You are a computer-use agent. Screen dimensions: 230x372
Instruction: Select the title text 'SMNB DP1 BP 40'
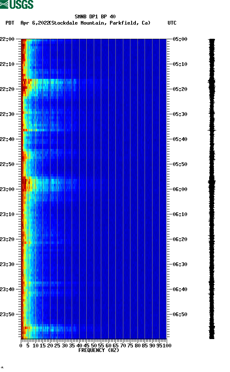95,17
